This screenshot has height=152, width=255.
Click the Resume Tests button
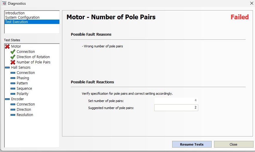192,144
